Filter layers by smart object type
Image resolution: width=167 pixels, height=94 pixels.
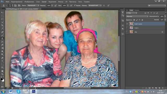point(157,13)
